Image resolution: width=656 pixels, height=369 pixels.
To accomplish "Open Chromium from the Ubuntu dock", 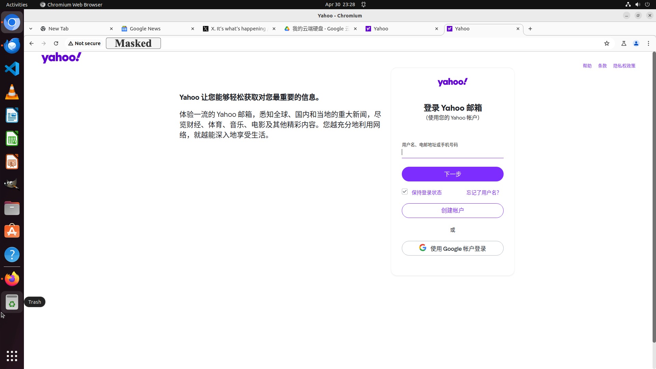I will pyautogui.click(x=12, y=23).
